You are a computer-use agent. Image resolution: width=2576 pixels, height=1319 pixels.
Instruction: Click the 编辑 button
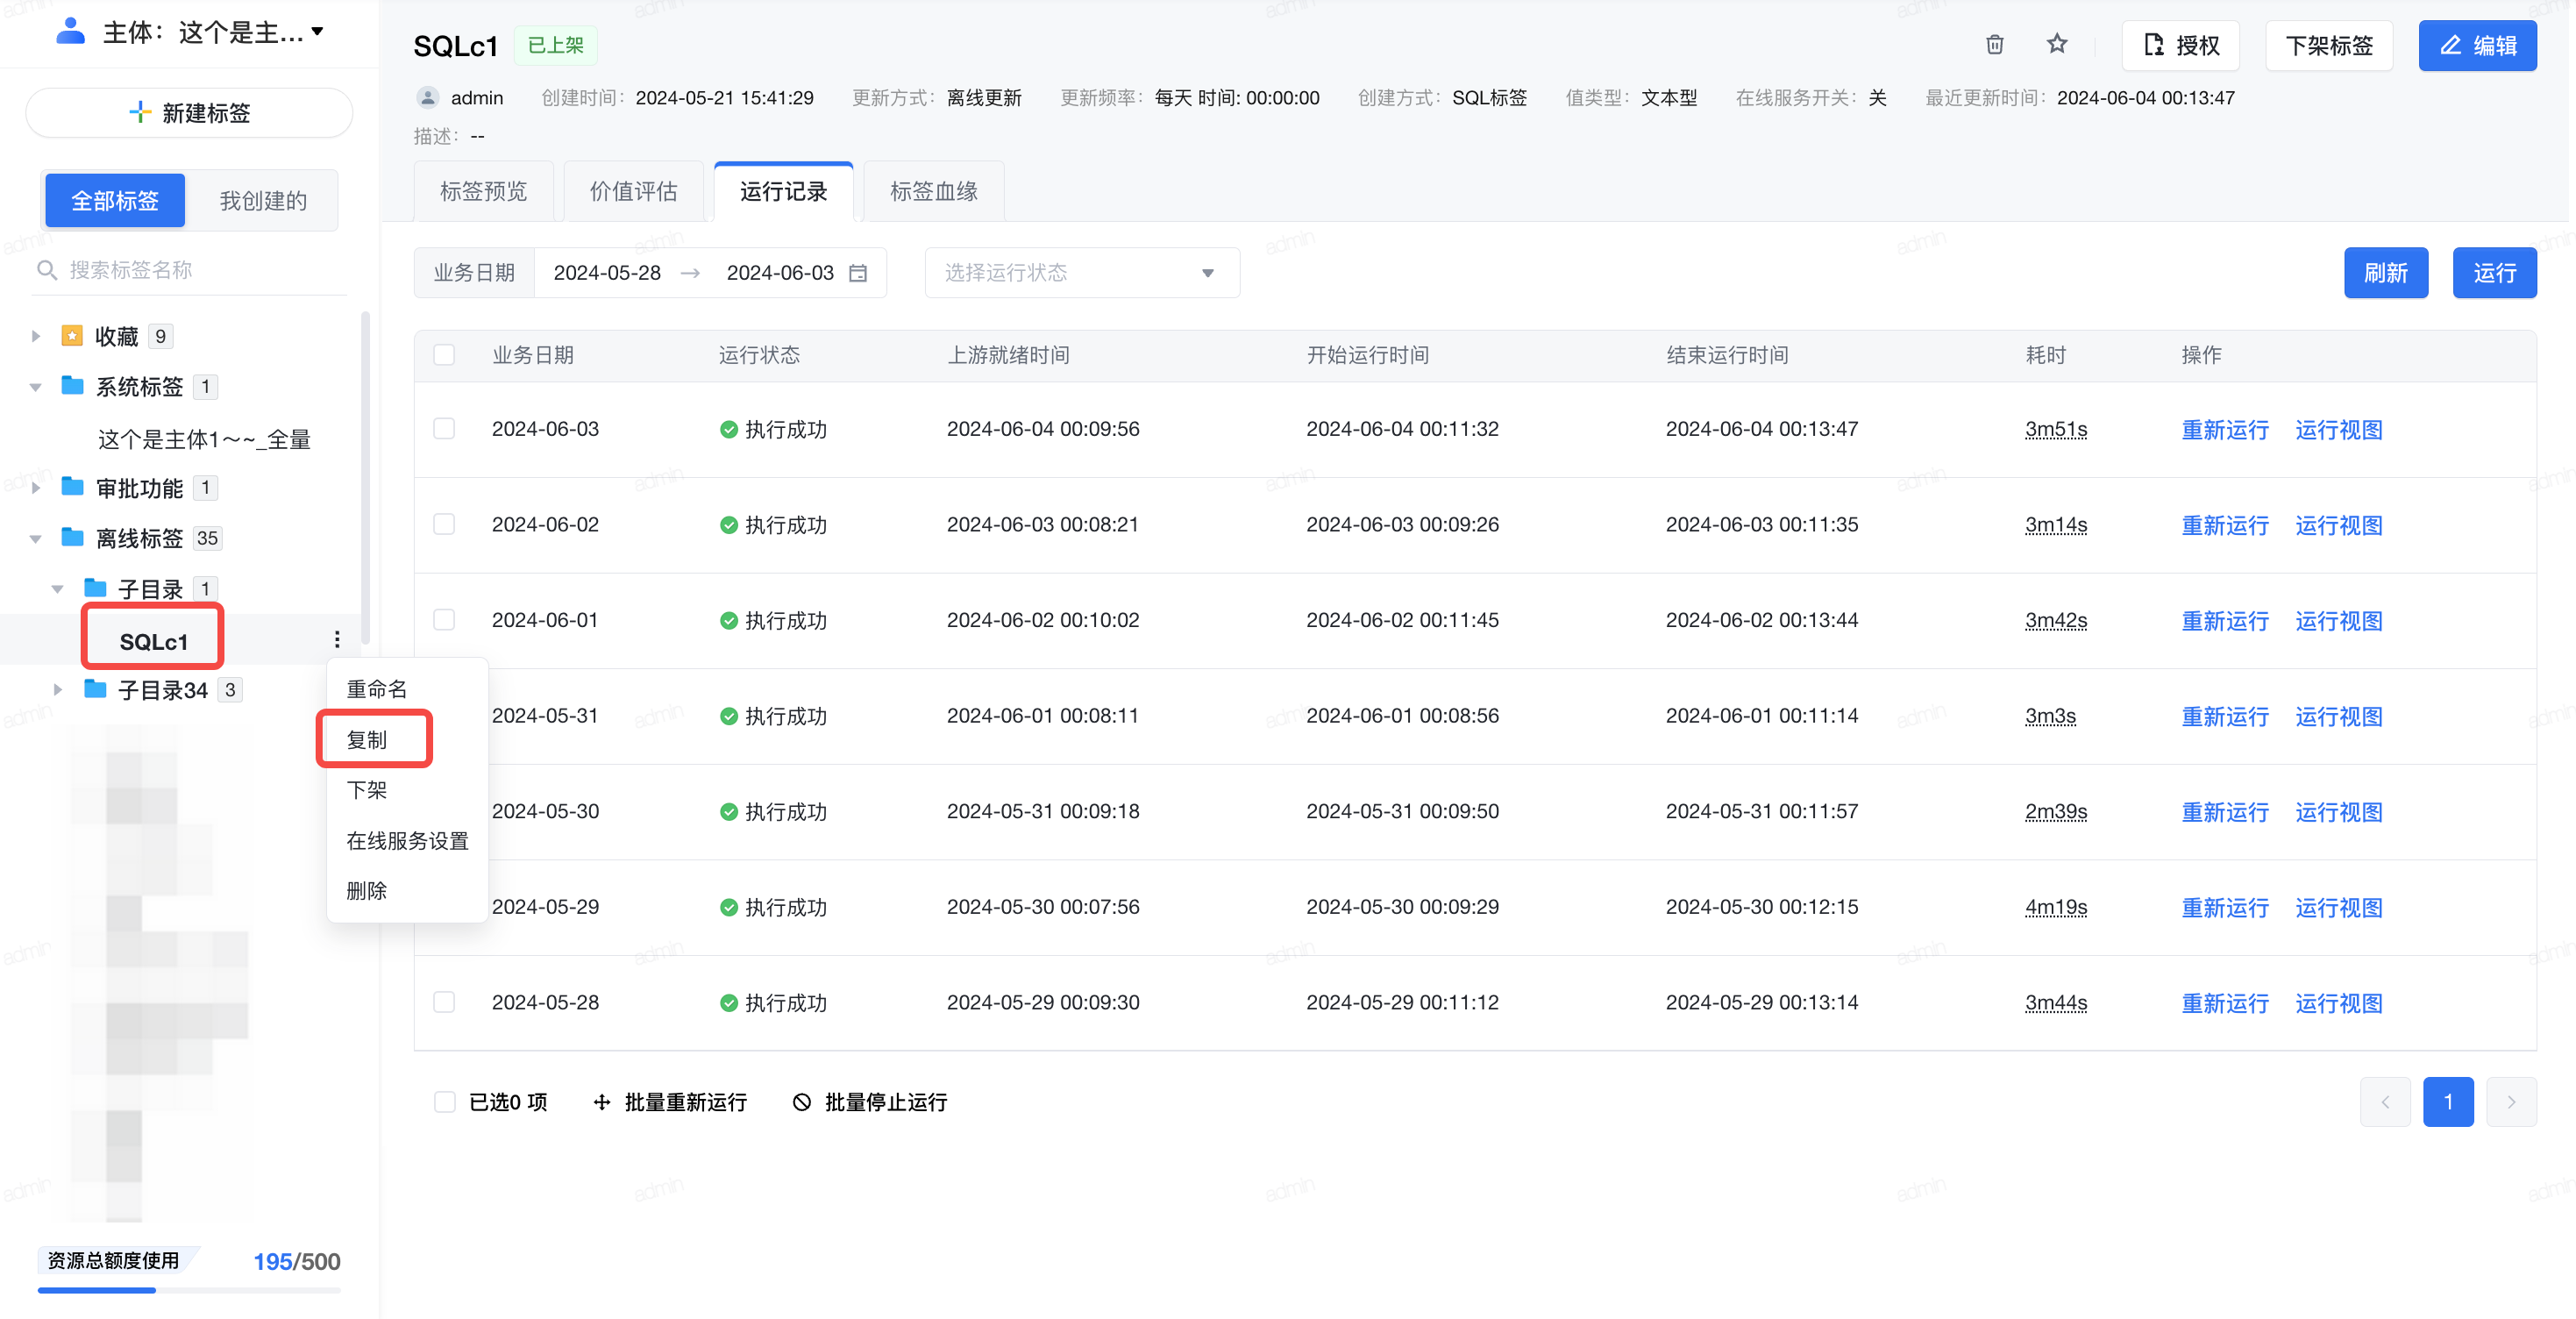coord(2477,45)
